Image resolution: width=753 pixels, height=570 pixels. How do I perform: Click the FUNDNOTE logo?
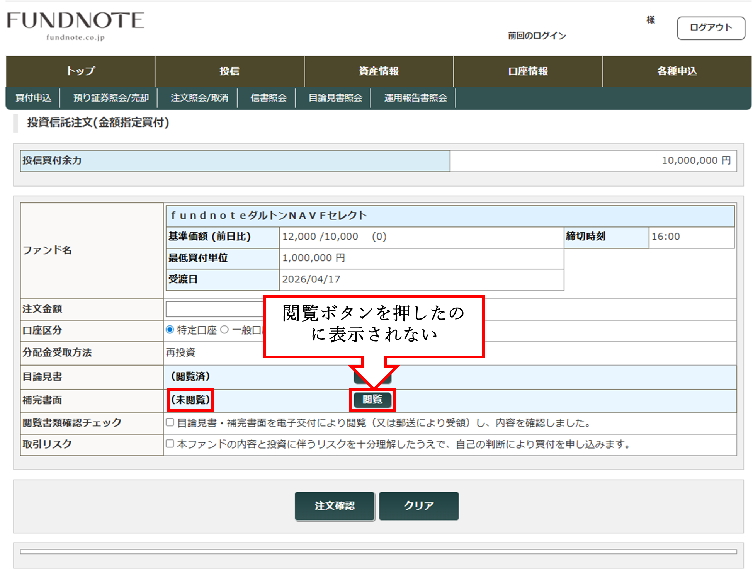point(75,25)
